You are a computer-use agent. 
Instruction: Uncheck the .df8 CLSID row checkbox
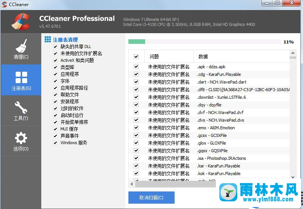point(136,90)
